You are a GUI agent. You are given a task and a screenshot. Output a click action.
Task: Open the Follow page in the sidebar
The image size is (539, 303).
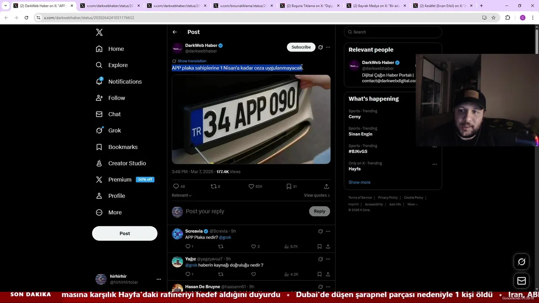coord(110,98)
